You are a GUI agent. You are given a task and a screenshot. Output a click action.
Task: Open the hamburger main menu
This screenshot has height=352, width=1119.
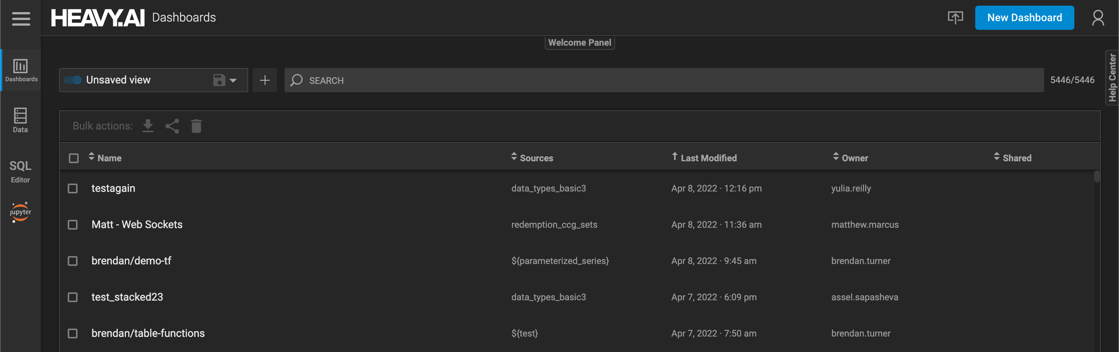21,18
